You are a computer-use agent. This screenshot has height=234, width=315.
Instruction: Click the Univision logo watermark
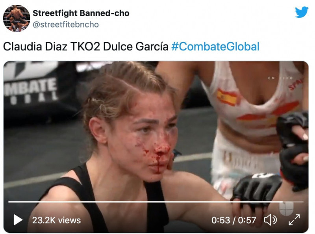tap(286, 209)
